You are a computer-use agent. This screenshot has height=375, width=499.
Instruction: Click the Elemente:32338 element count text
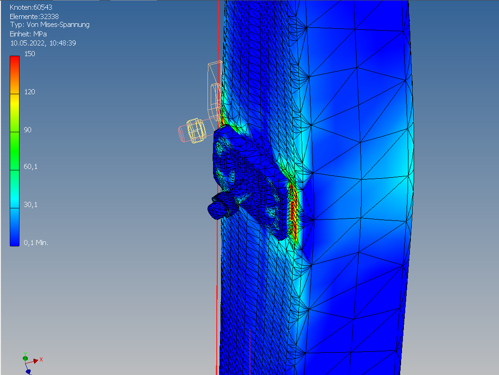[x=35, y=16]
